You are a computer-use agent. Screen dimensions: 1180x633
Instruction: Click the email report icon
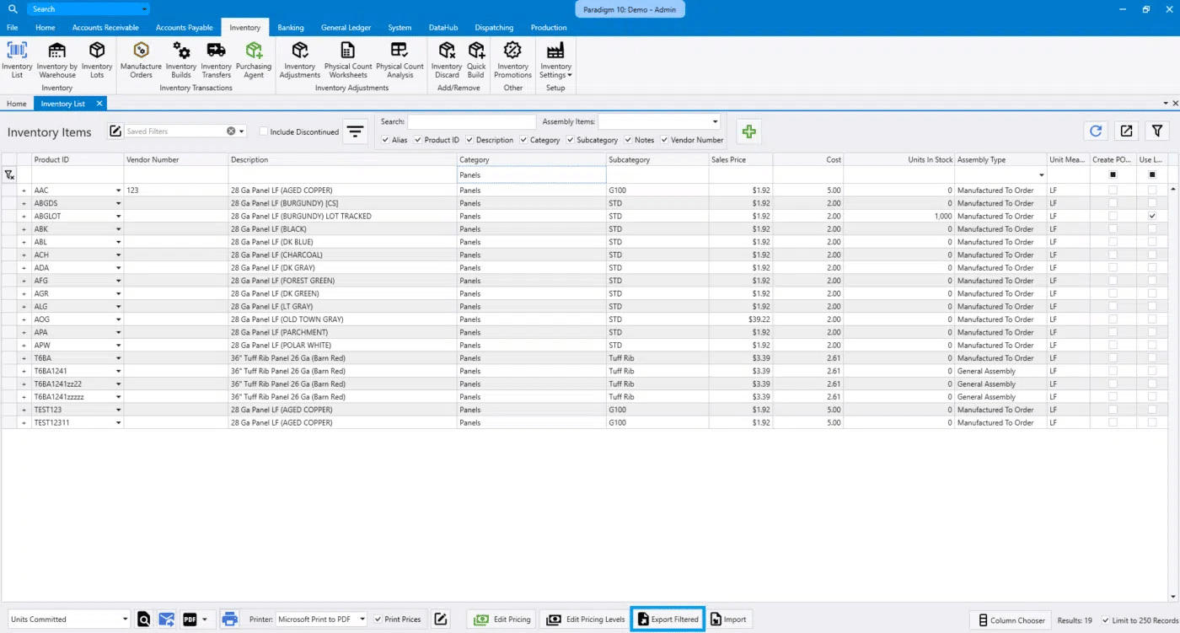coord(166,620)
